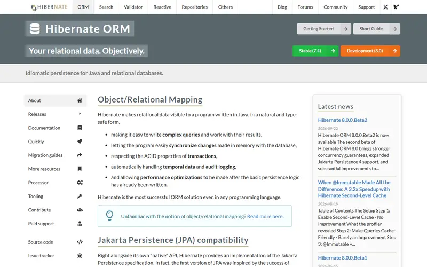The image size is (427, 267).
Task: Click the '2026-08-18' news date
Action: (x=328, y=204)
